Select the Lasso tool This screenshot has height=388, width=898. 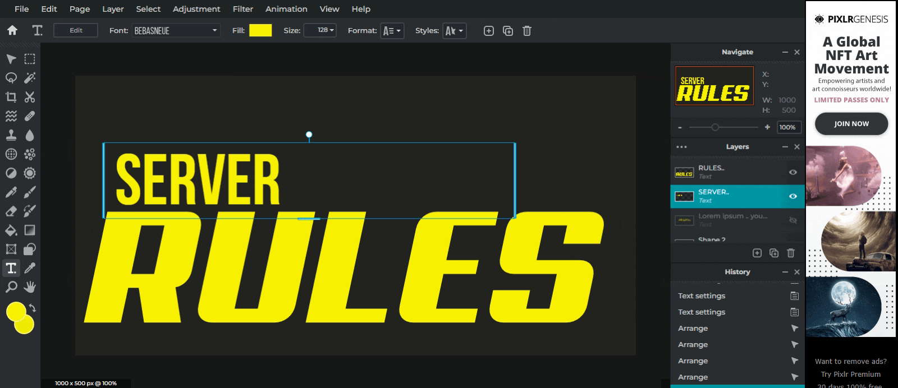(x=11, y=78)
